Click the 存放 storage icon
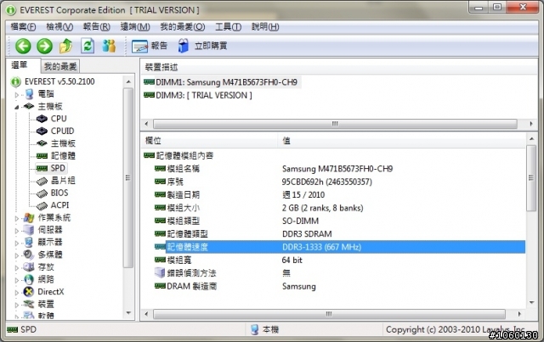The height and width of the screenshot is (342, 544). click(28, 267)
